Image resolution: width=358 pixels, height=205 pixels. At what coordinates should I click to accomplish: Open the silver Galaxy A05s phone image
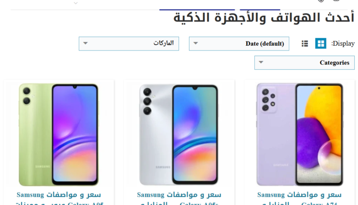[x=179, y=134]
